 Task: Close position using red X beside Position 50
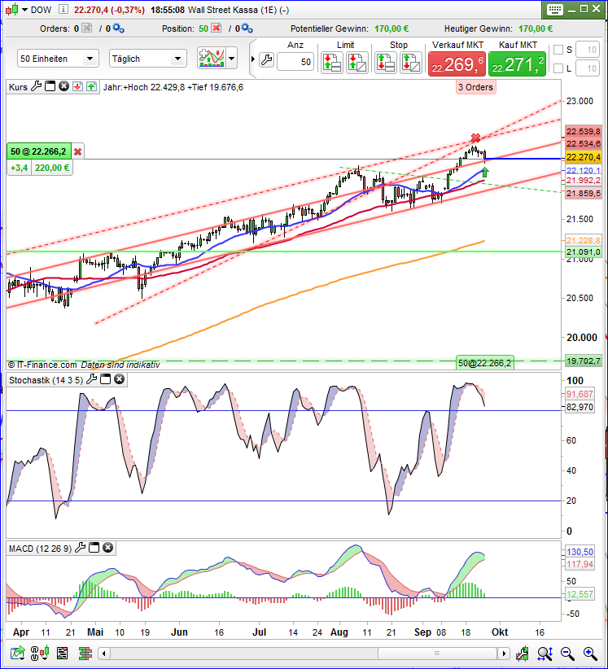(217, 28)
